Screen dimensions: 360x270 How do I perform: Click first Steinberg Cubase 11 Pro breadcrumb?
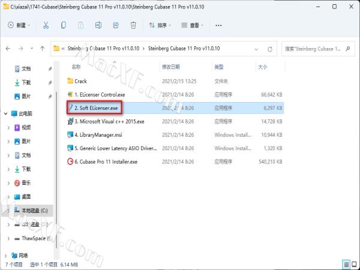(x=103, y=49)
